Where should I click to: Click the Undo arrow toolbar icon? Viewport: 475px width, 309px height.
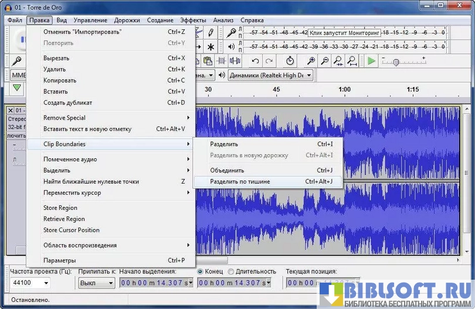pyautogui.click(x=255, y=61)
